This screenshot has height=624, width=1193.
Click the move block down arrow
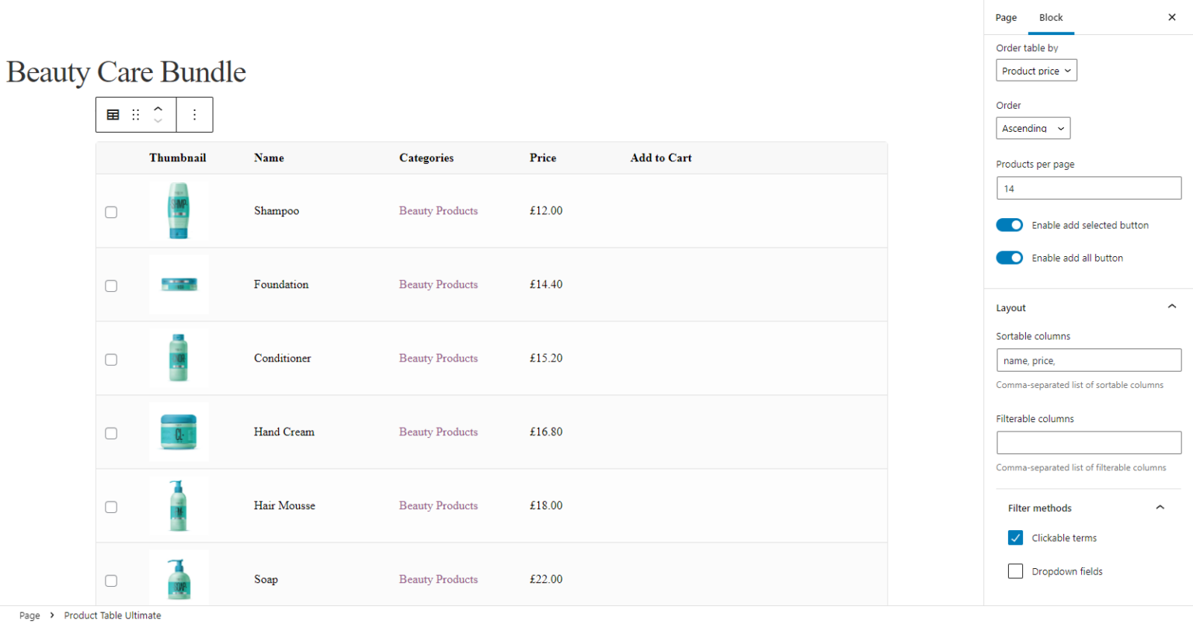click(158, 120)
